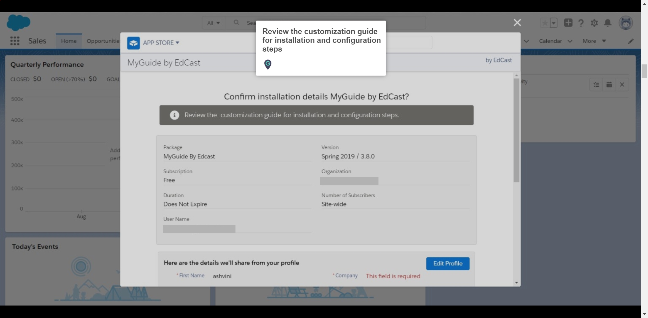
Task: Expand the chevron left of Calendar tab
Action: point(526,41)
